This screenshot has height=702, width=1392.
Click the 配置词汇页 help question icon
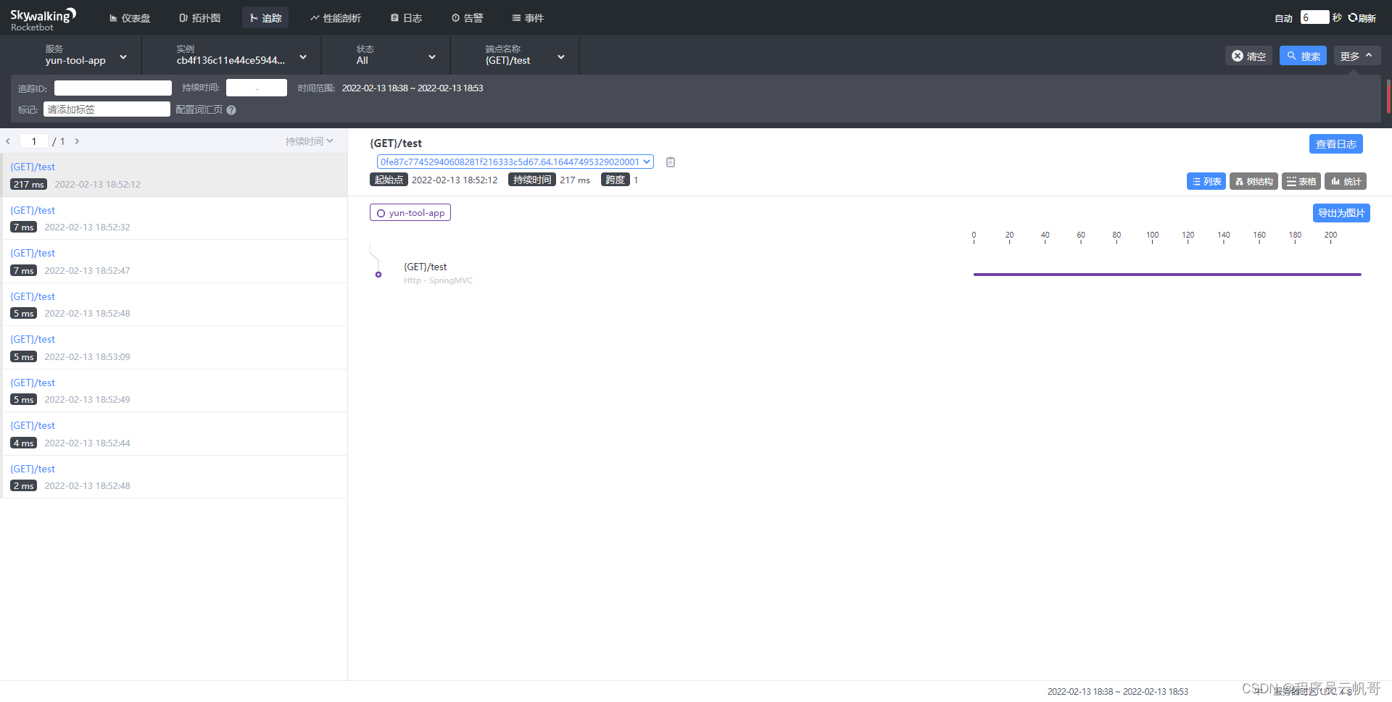pyautogui.click(x=231, y=110)
